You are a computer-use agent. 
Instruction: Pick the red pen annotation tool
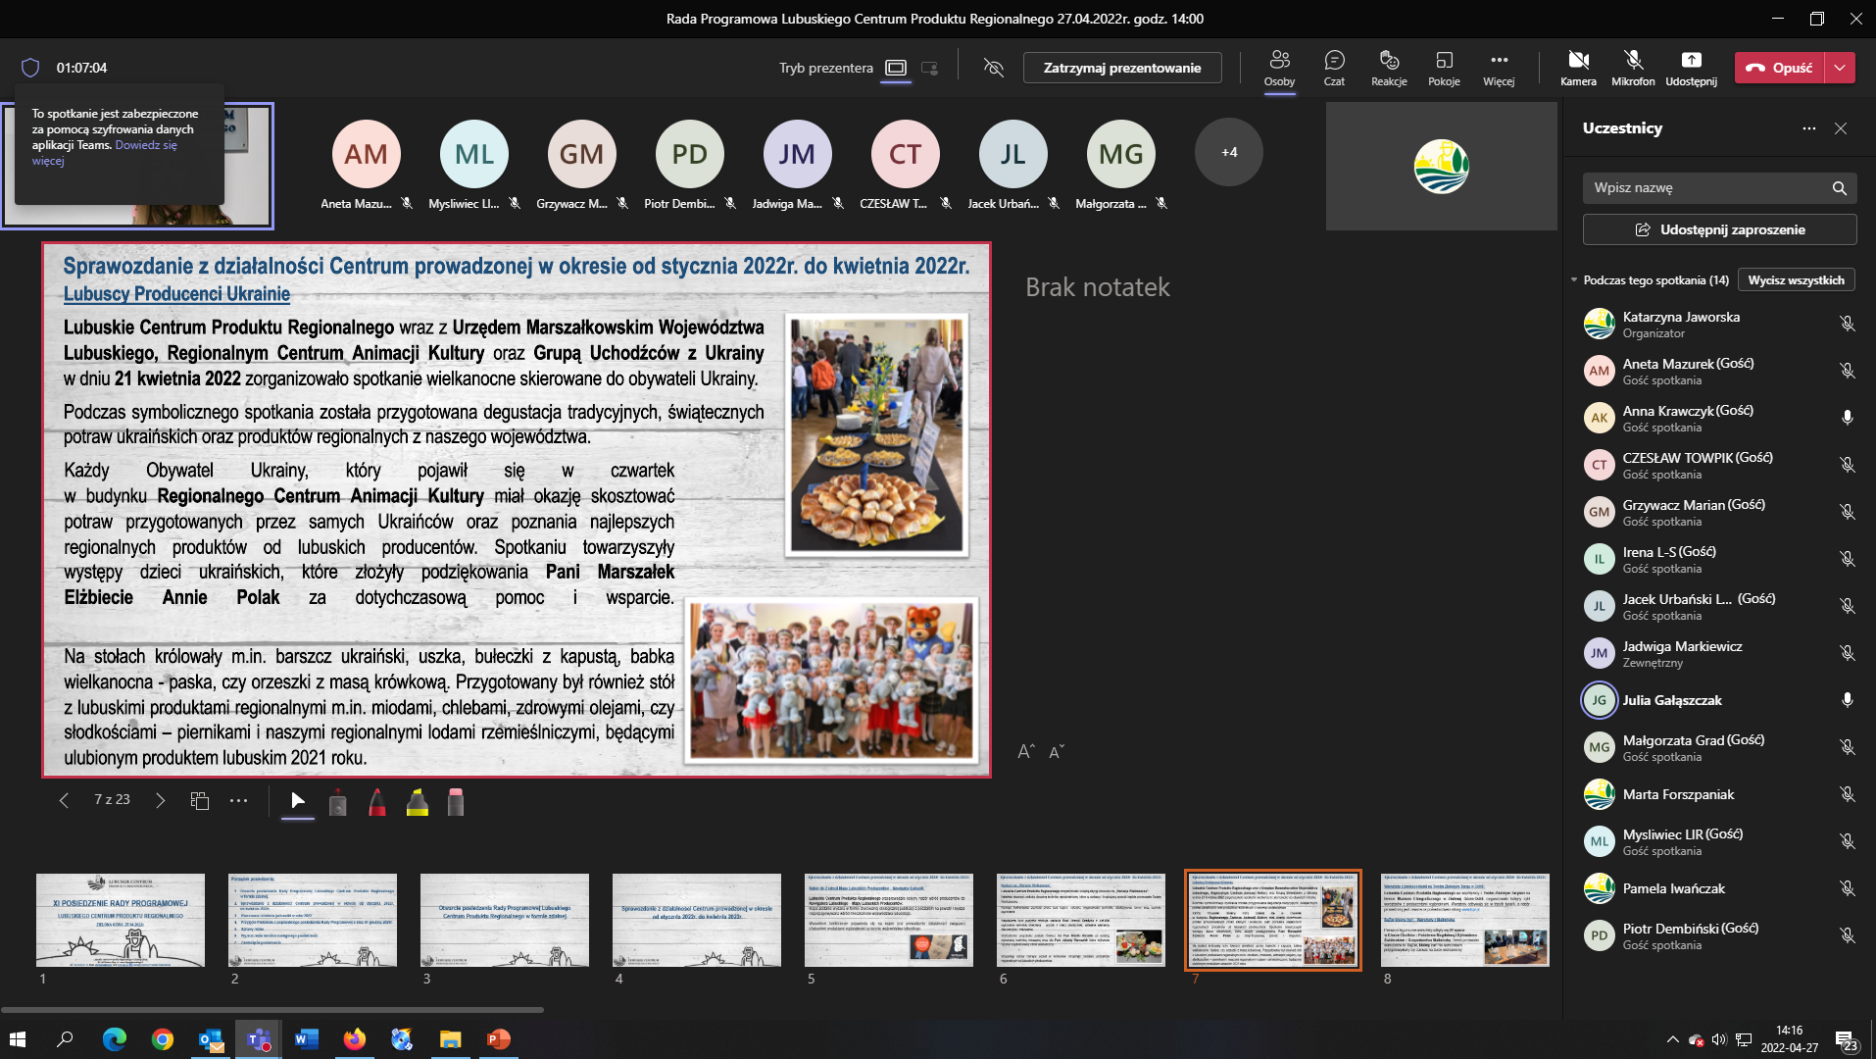point(377,802)
